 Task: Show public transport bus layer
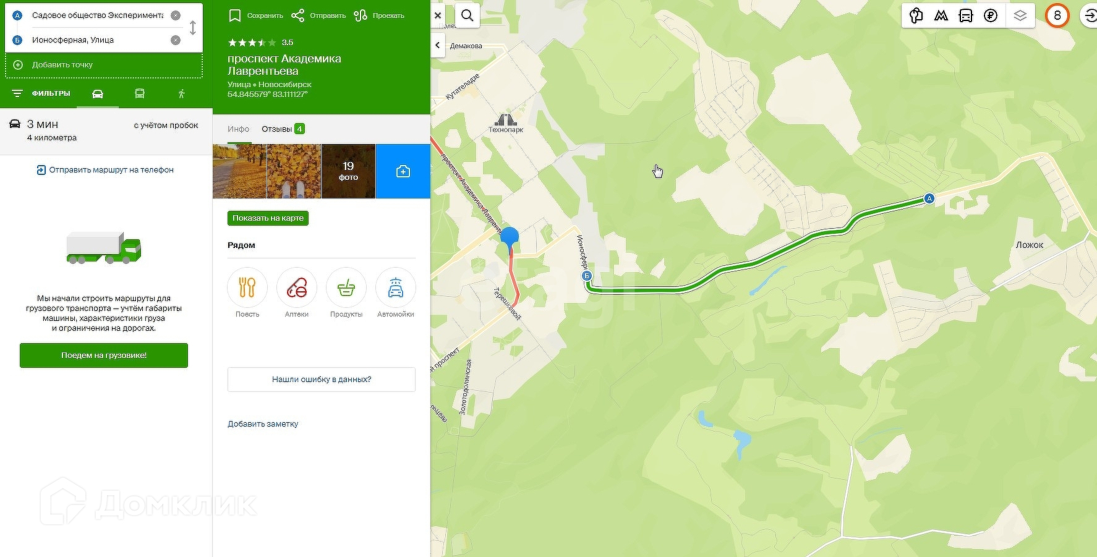click(965, 15)
